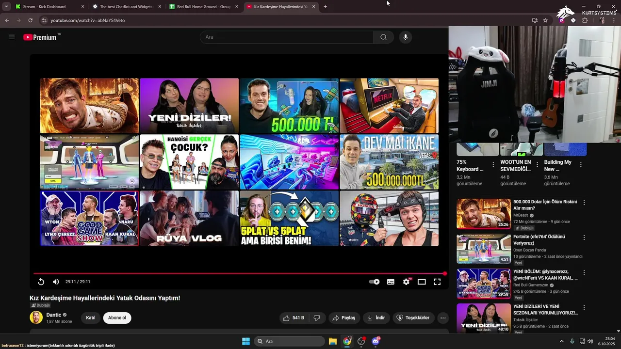Mute the video player volume
The width and height of the screenshot is (621, 349).
point(56,282)
